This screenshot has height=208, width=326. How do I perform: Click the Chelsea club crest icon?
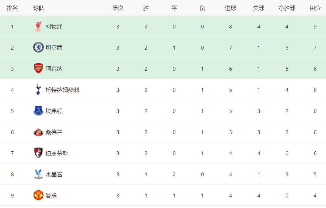[38, 48]
